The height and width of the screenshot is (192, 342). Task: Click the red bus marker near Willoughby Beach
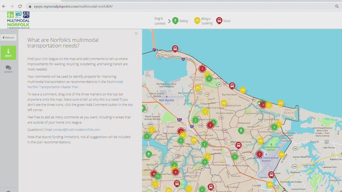(175, 49)
